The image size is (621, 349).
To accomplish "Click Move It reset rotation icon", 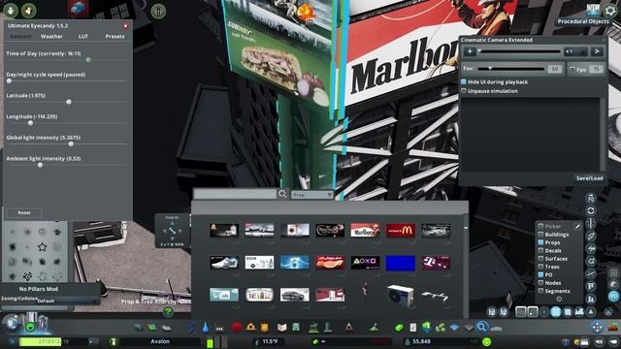I will (591, 211).
